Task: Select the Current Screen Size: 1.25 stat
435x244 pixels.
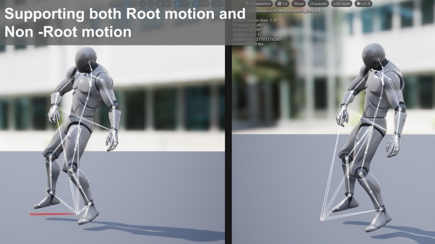Action: tap(255, 20)
